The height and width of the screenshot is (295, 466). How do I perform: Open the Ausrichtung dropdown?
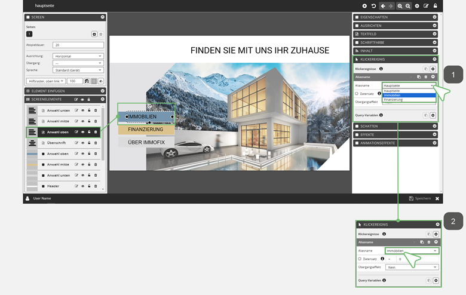pos(78,56)
